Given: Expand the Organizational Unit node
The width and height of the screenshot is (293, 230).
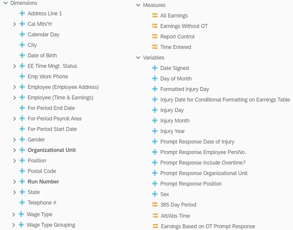Looking at the screenshot, I should click(x=14, y=150).
